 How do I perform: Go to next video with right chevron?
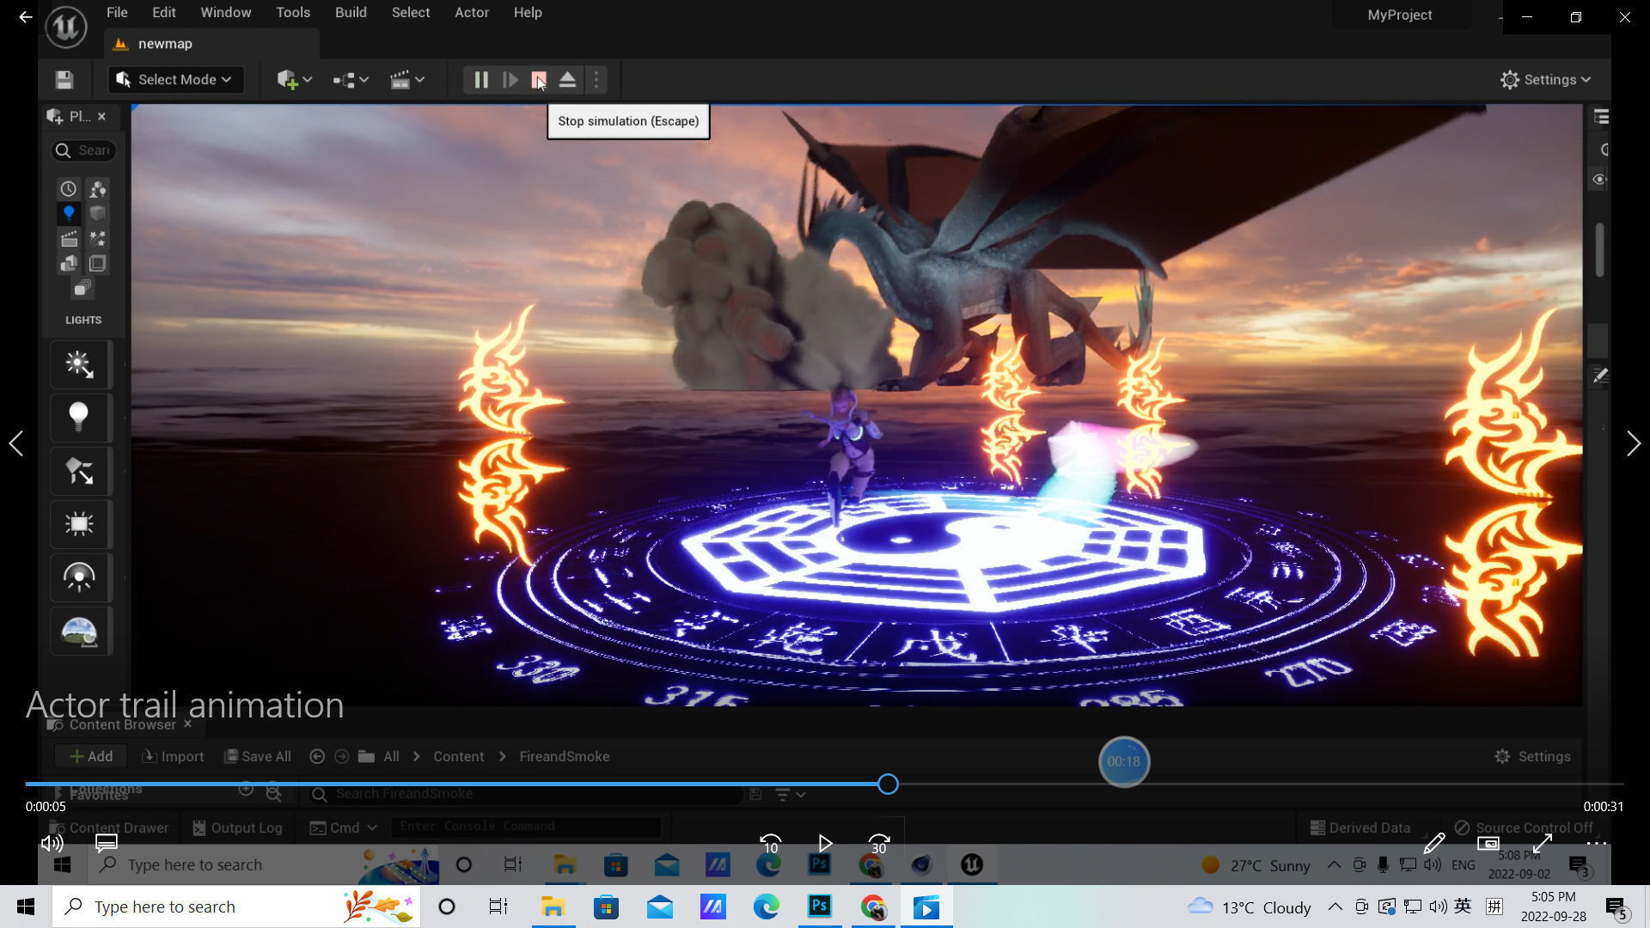click(x=1633, y=444)
